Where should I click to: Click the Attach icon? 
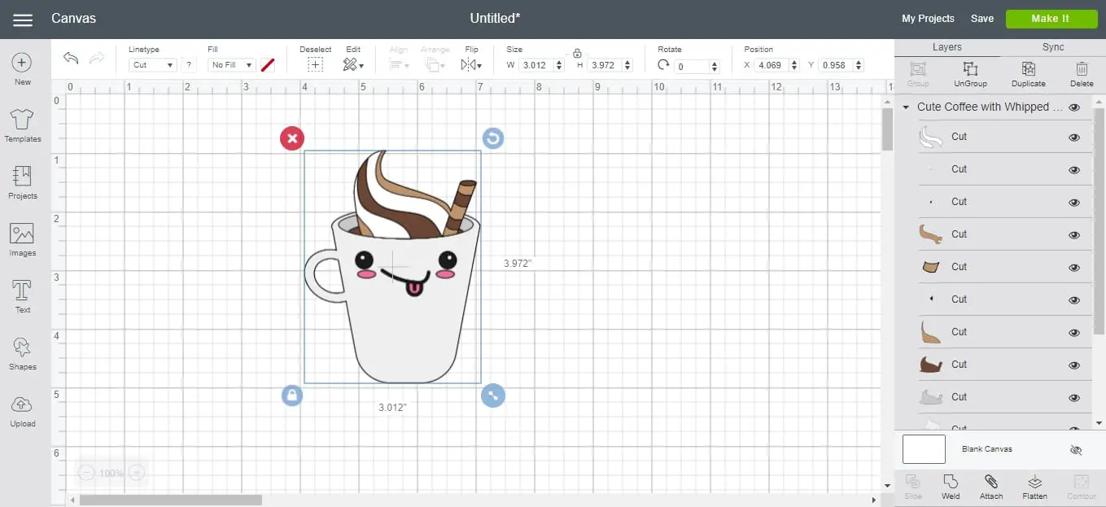(x=990, y=484)
